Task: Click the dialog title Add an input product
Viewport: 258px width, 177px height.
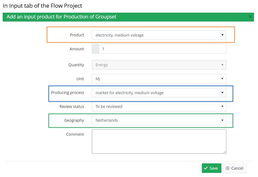Action: 62,17
